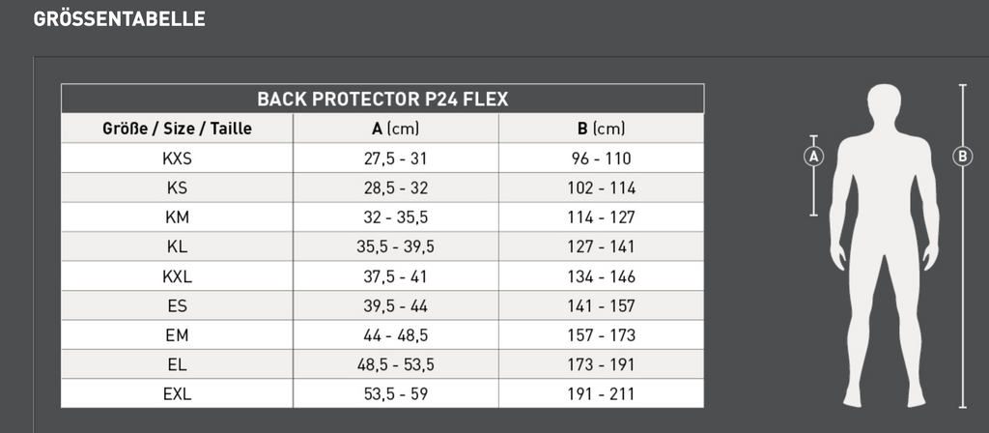Click the 44 - 48,5 A value

[395, 335]
